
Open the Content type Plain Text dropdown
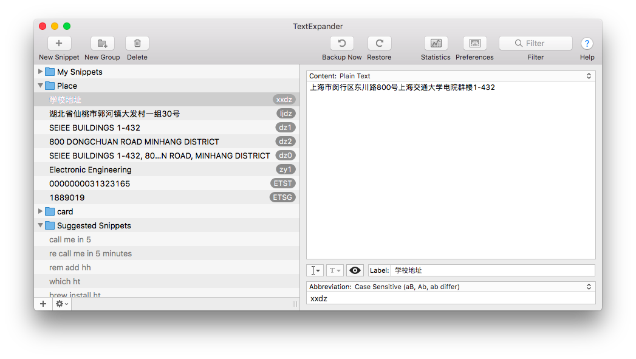451,76
